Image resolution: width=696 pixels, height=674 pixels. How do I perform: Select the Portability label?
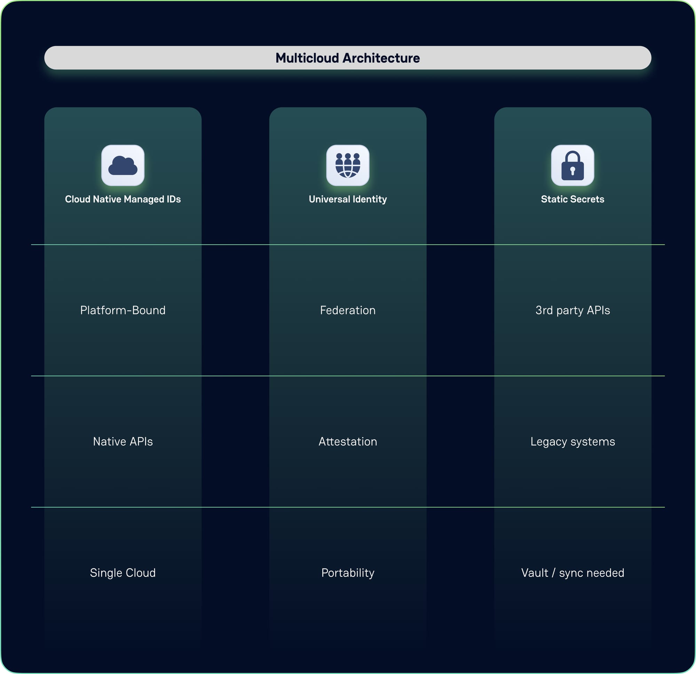[x=348, y=573]
